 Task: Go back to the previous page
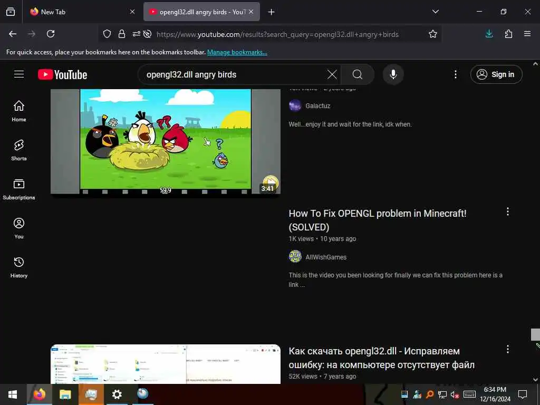point(13,34)
